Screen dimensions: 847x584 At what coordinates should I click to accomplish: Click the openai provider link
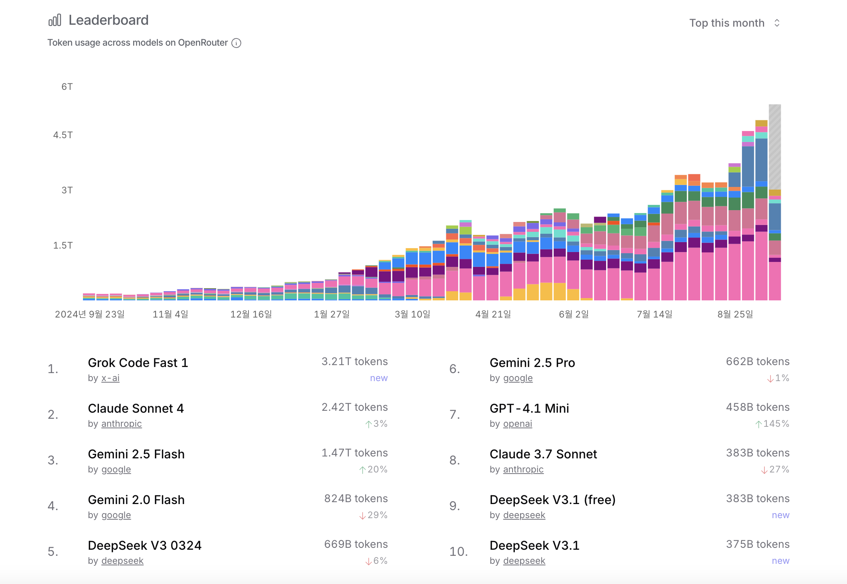[x=517, y=424]
